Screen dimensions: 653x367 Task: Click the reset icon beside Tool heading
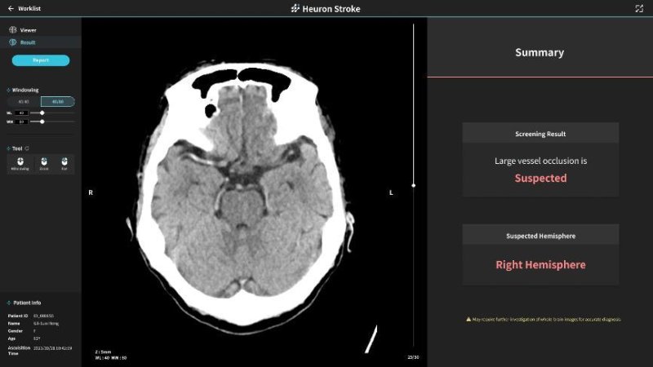pos(28,148)
